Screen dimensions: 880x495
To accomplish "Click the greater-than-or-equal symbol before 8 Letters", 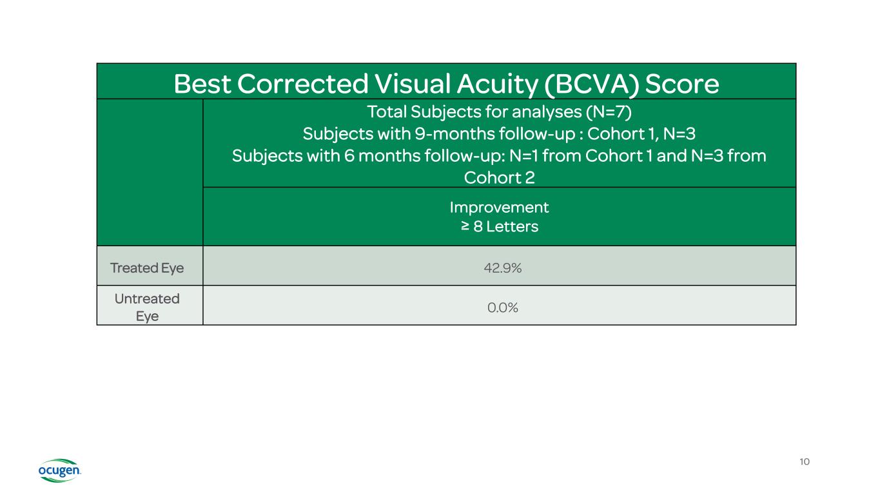I will (465, 227).
